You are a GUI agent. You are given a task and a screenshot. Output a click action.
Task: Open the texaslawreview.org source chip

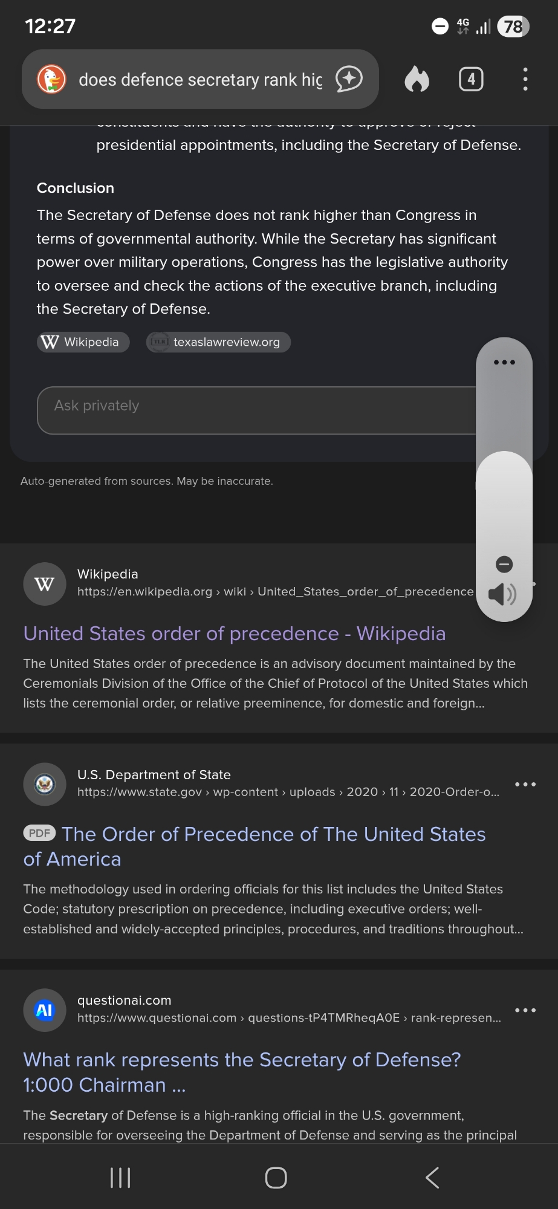coord(218,342)
